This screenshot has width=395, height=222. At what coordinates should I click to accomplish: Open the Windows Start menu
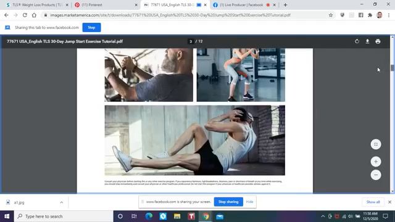tap(7, 216)
